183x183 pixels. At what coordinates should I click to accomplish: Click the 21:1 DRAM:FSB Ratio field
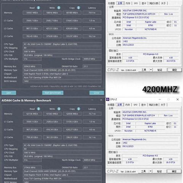click(92, 66)
